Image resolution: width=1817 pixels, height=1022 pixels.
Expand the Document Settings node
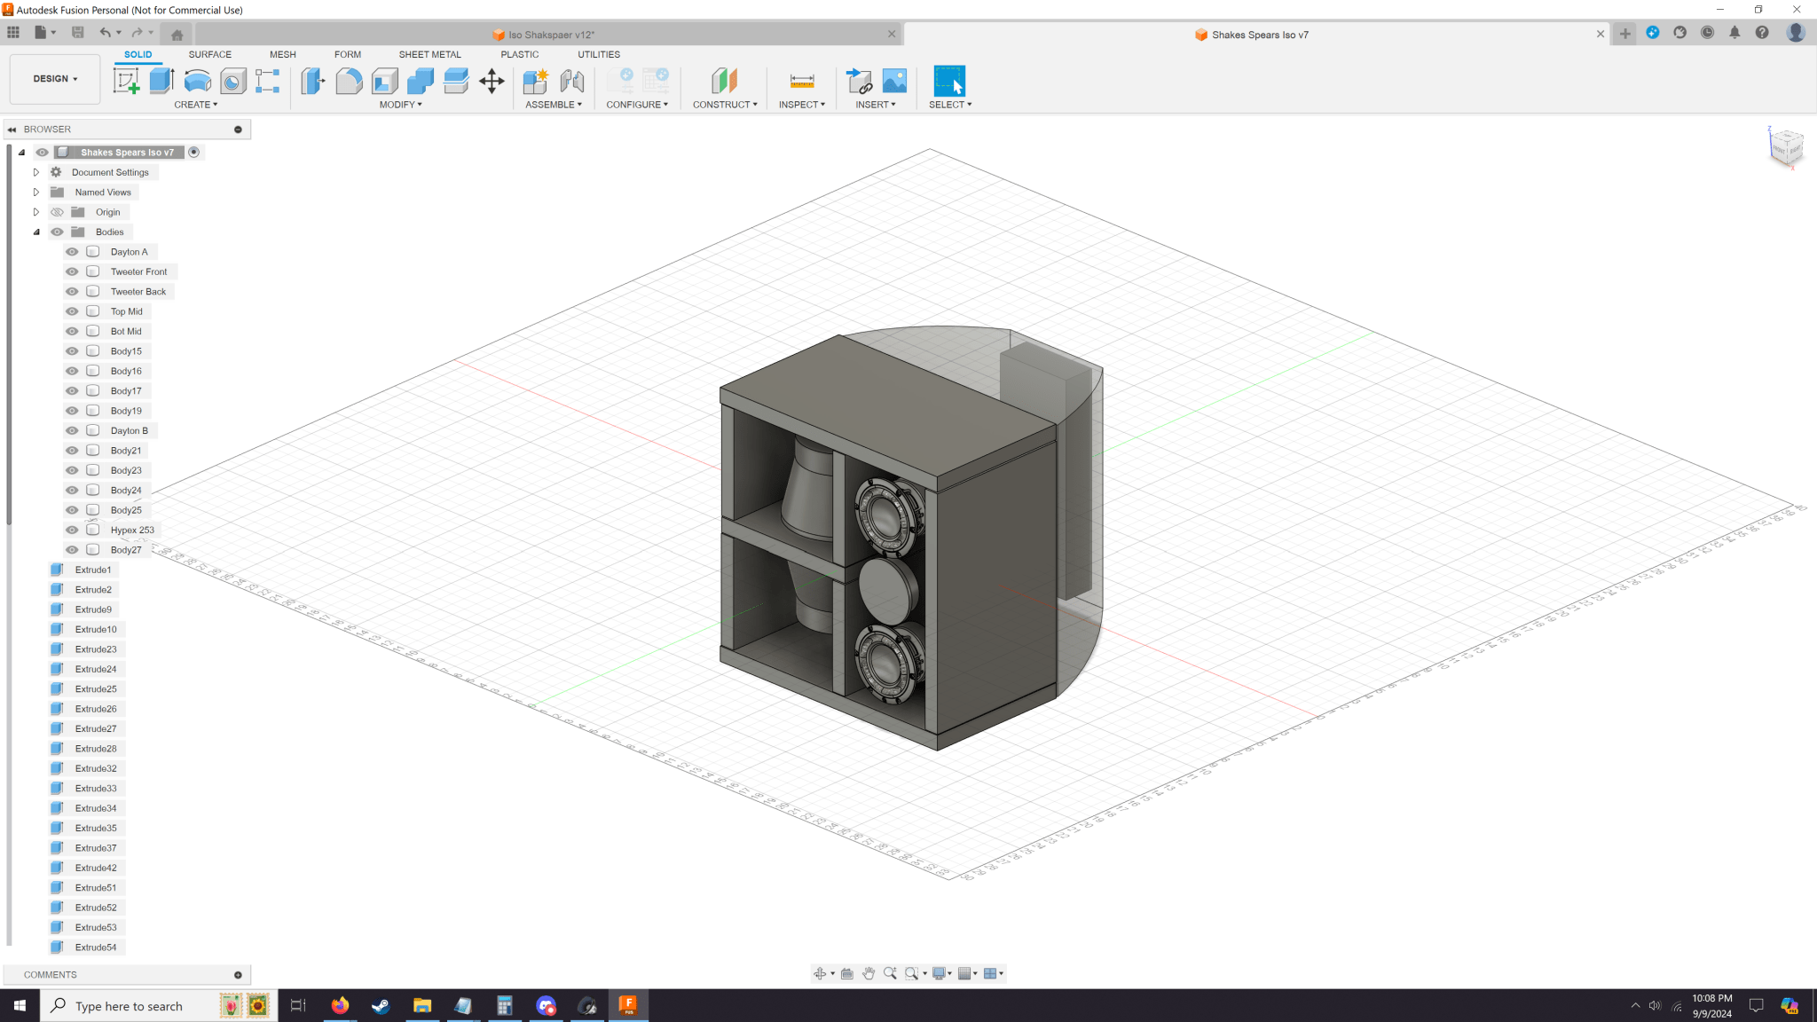[36, 172]
